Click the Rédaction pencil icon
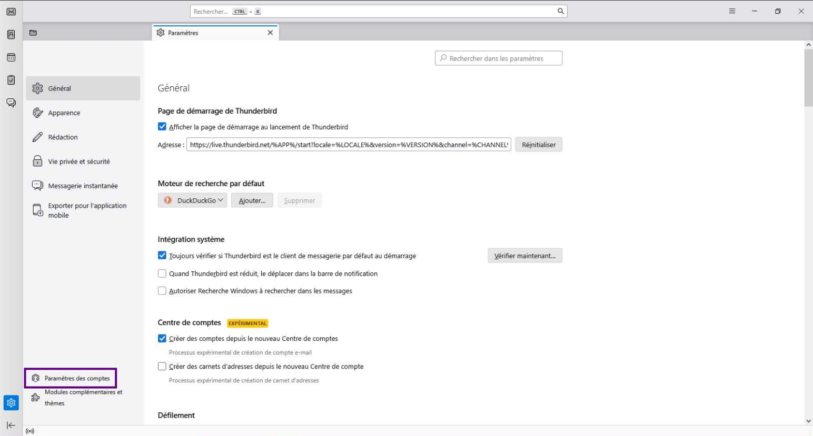The height and width of the screenshot is (436, 813). pyautogui.click(x=37, y=137)
